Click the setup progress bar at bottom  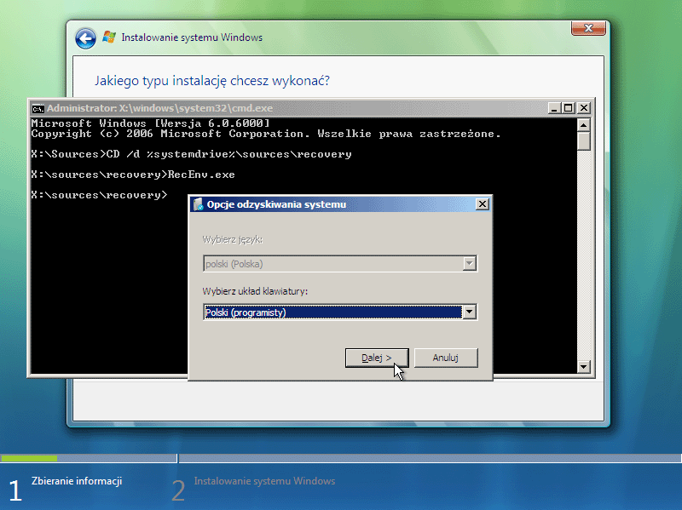coord(341,458)
